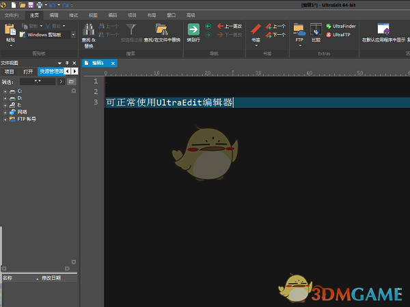Expand the 网络 network tree node
This screenshot has width=410, height=307.
pyautogui.click(x=5, y=112)
